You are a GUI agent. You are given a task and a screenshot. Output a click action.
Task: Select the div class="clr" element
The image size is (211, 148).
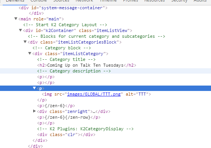click(x=66, y=135)
